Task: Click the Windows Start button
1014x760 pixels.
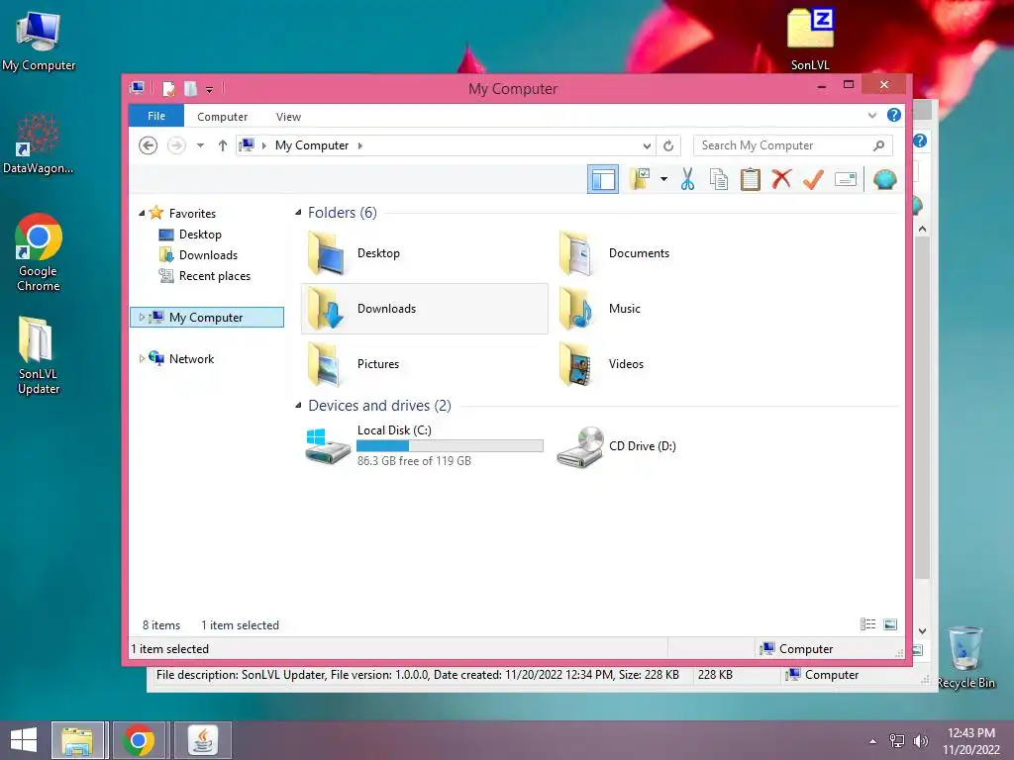Action: 24,740
